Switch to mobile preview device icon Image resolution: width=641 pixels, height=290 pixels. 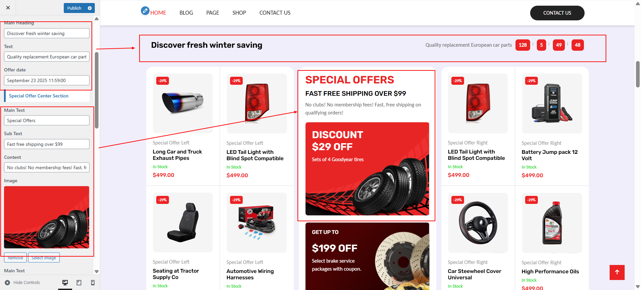pos(93,283)
